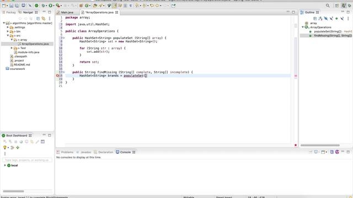The height and width of the screenshot is (198, 353).
Task: Click the Run External Tools icon
Action: pos(58,5)
